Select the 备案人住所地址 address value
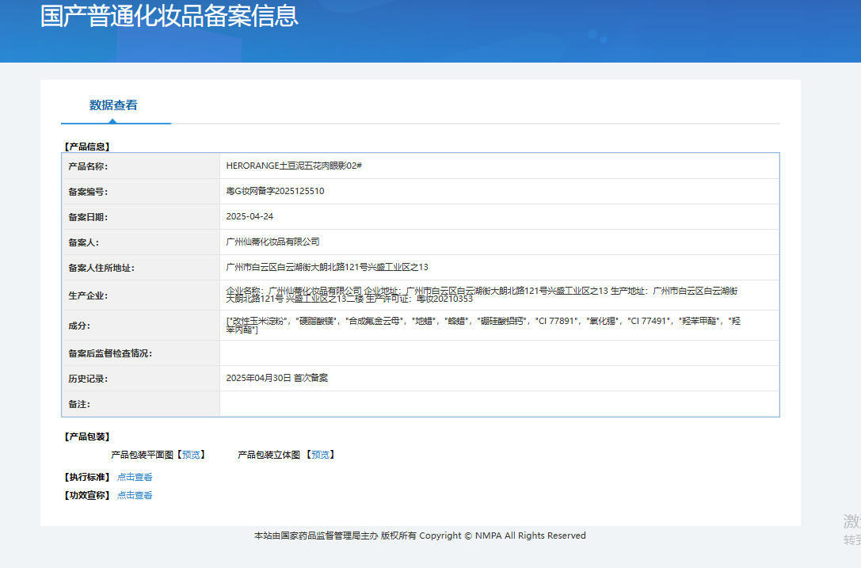This screenshot has height=568, width=861. point(326,267)
